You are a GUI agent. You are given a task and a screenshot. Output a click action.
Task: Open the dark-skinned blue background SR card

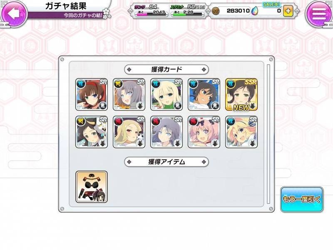tap(204, 95)
